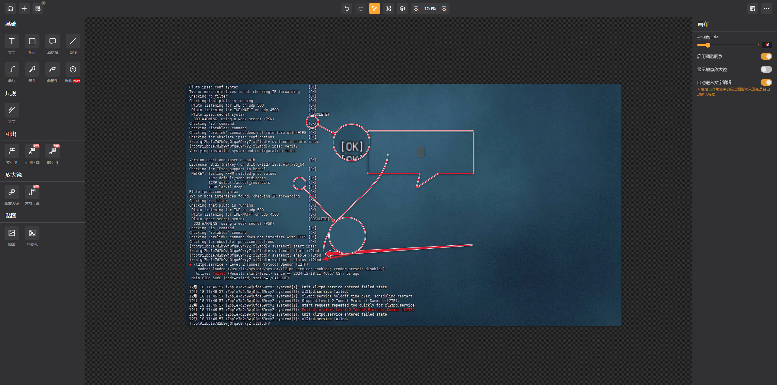Viewport: 777px width, 385px height.
Task: Create new canvas with plus icon
Action: 24,8
